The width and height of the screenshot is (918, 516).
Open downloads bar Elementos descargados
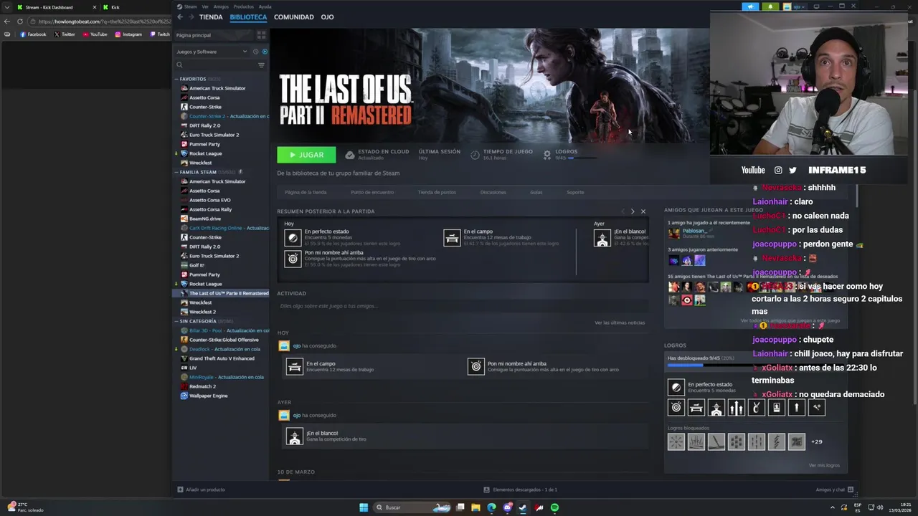coord(520,489)
